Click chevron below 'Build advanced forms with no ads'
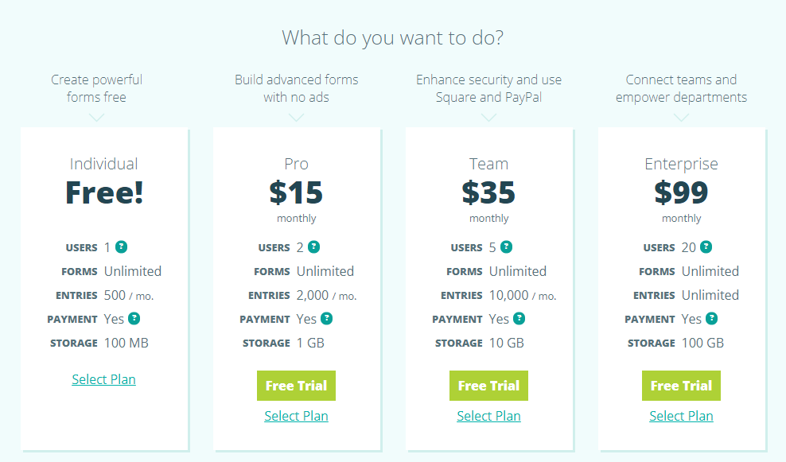Viewport: 786px width, 462px height. pyautogui.click(x=296, y=117)
